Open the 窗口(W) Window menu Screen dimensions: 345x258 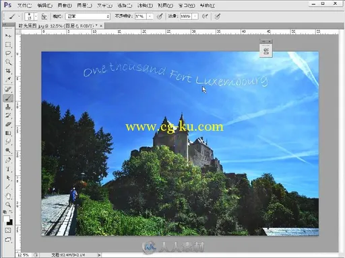[x=187, y=5]
